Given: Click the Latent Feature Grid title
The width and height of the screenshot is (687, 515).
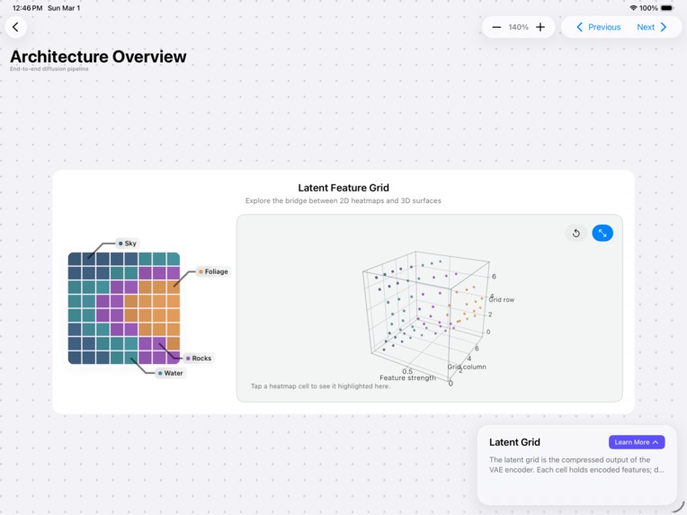Looking at the screenshot, I should 343,188.
